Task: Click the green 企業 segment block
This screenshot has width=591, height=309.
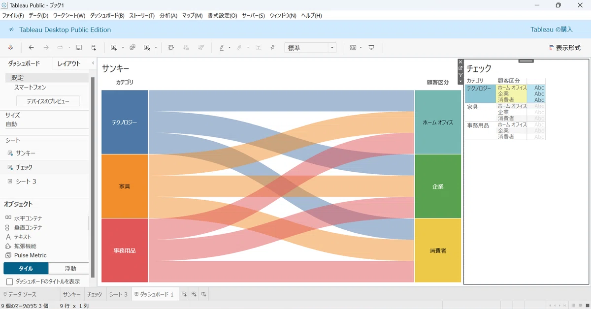Action: point(438,186)
